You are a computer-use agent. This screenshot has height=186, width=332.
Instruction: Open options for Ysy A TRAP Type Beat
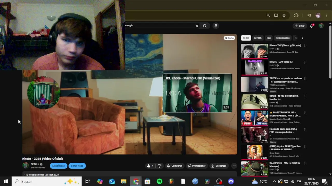[305, 147]
